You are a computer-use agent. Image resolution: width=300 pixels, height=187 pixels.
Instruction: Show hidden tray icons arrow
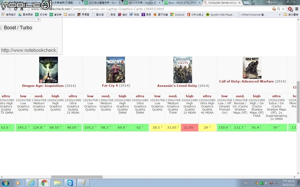(251, 183)
